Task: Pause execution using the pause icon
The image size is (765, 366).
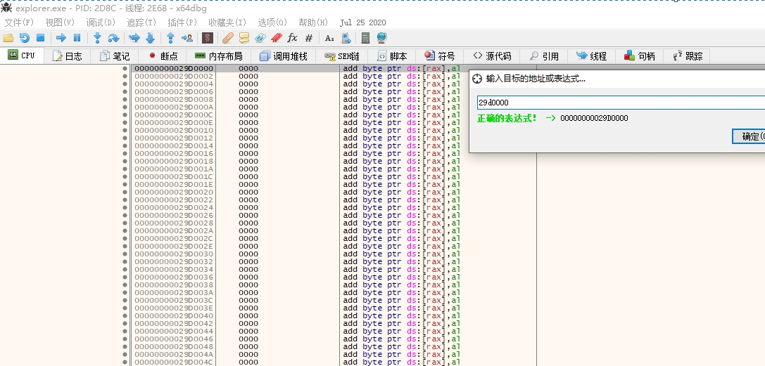Action: click(x=77, y=38)
